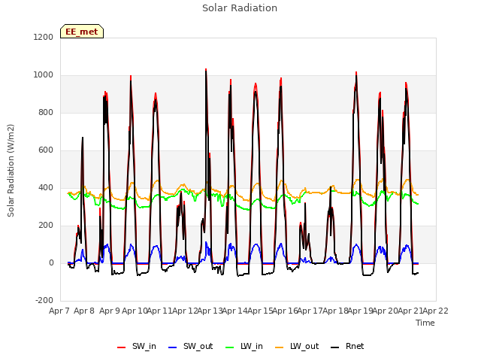Select the Rnet legend label
Screen dimensions: 481x361
click(355, 346)
